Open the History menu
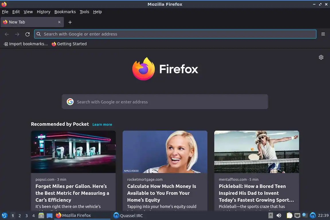Viewport: 330px width, 220px height. tap(44, 12)
